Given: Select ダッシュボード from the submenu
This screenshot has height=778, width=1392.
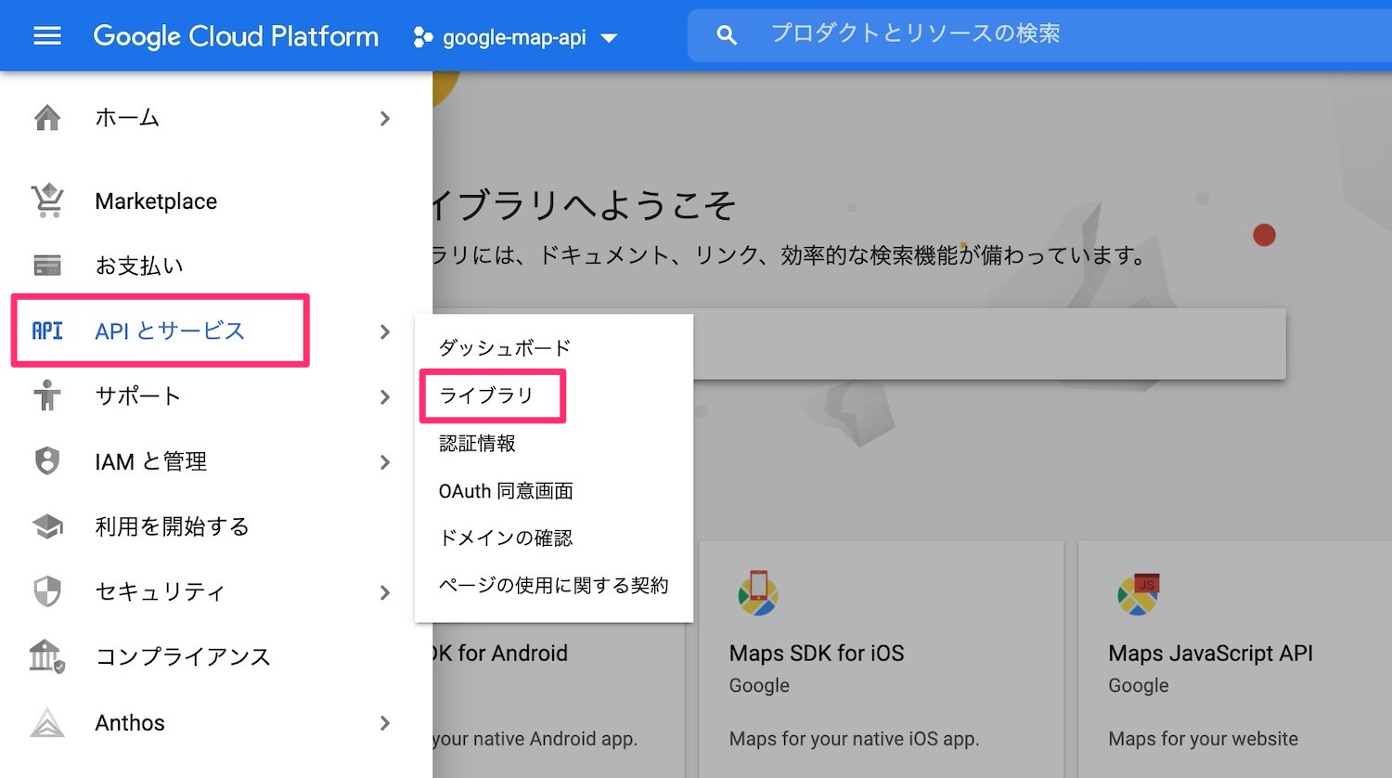Looking at the screenshot, I should click(505, 347).
